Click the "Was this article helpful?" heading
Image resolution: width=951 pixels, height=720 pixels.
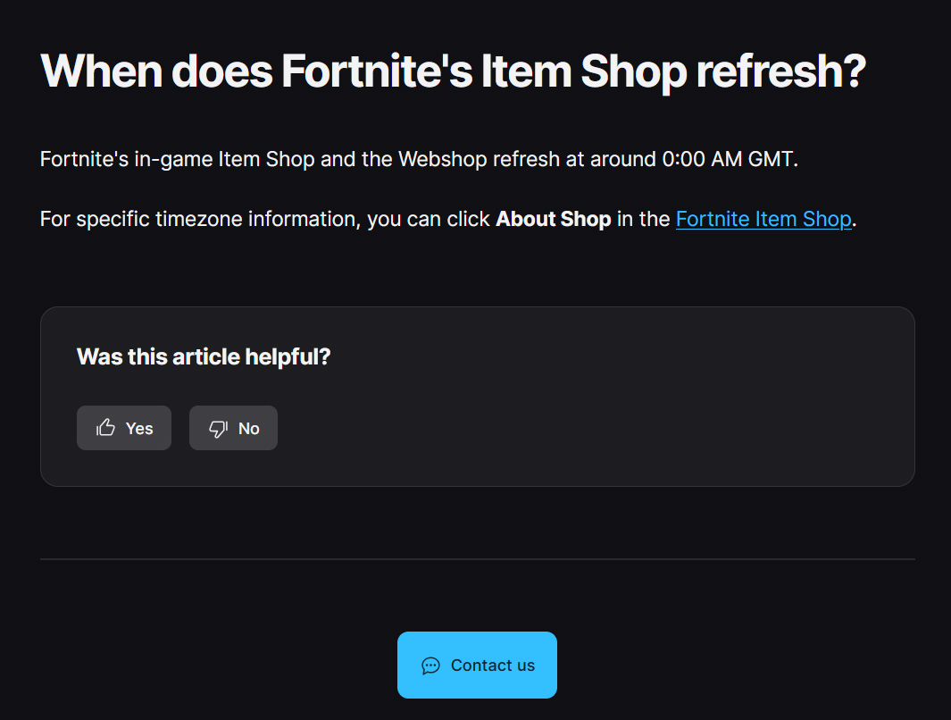[204, 356]
